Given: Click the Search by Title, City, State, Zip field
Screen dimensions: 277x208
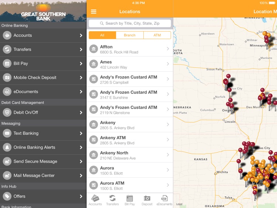Looking at the screenshot, I should tap(130, 23).
